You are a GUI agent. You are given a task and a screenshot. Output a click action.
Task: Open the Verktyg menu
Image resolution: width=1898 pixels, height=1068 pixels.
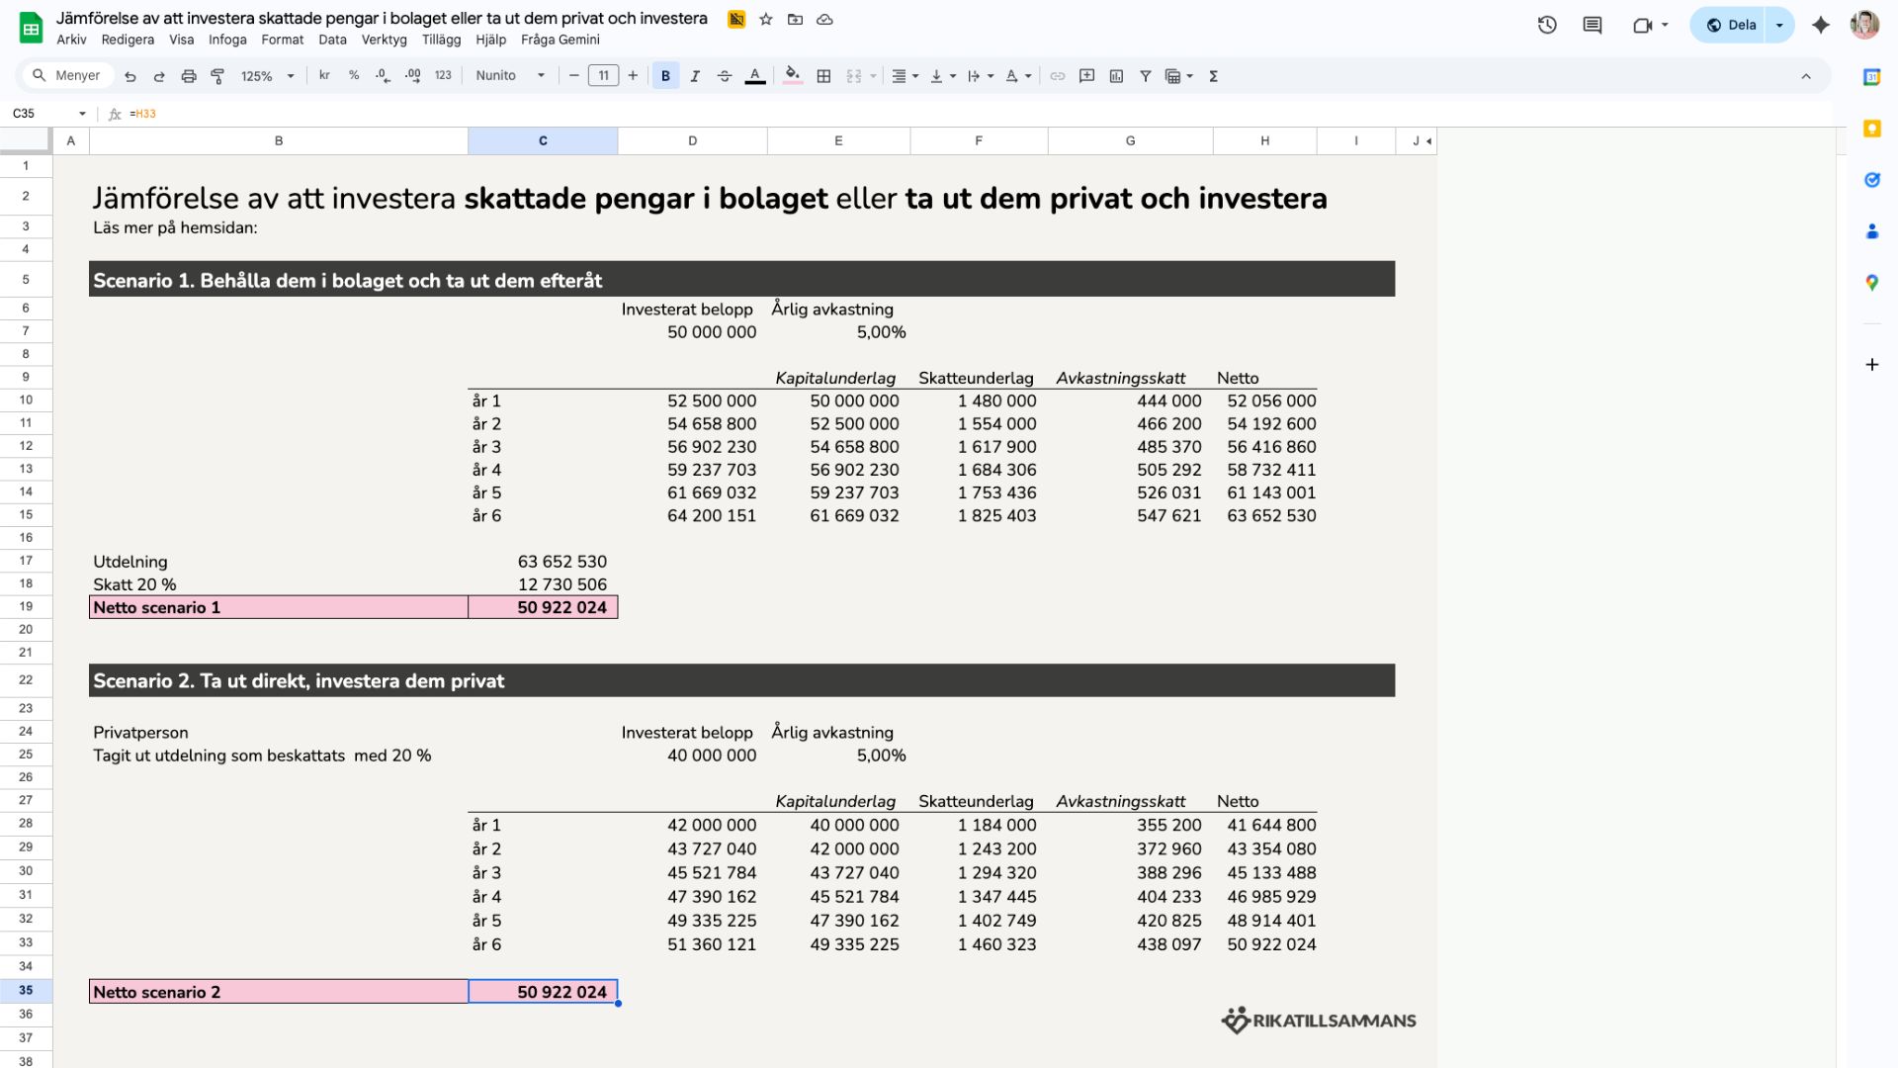(382, 40)
